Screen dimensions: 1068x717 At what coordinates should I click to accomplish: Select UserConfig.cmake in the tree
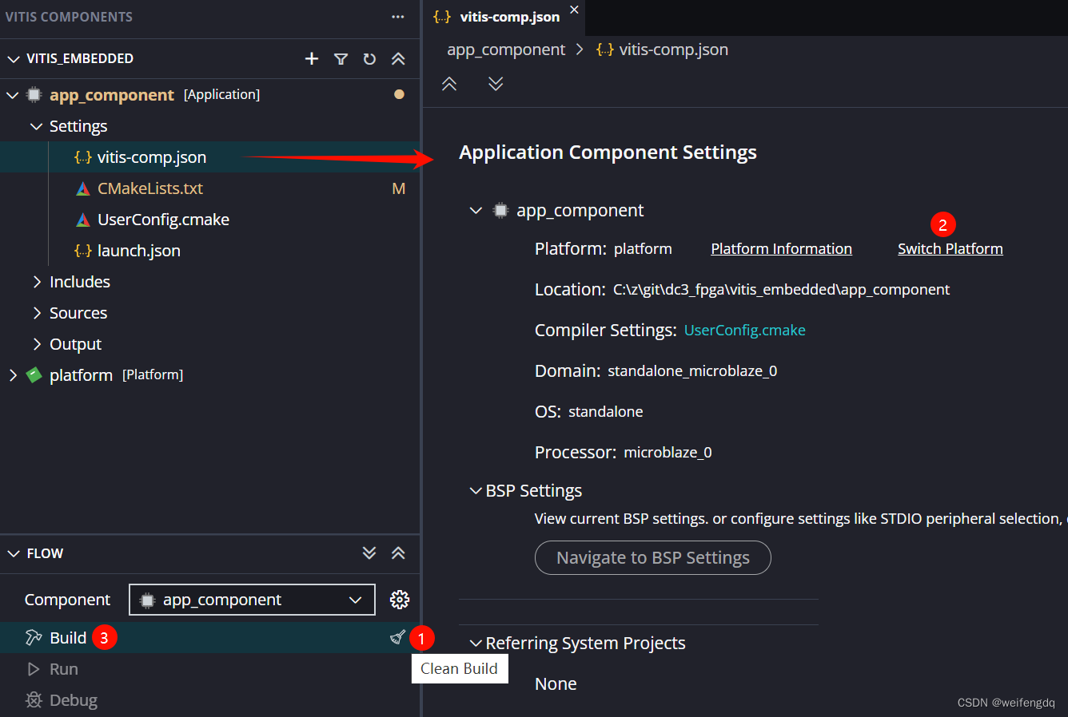209,220
